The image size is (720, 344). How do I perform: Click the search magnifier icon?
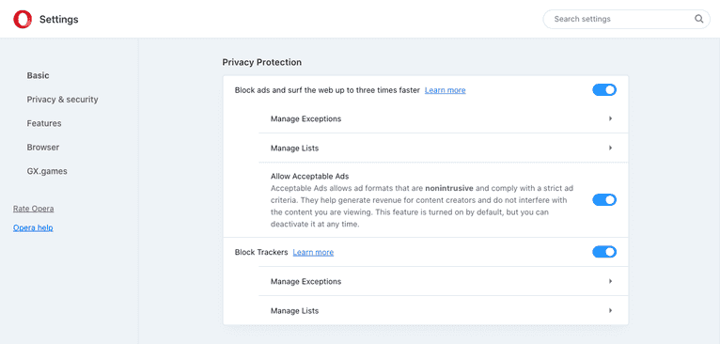[x=698, y=19]
